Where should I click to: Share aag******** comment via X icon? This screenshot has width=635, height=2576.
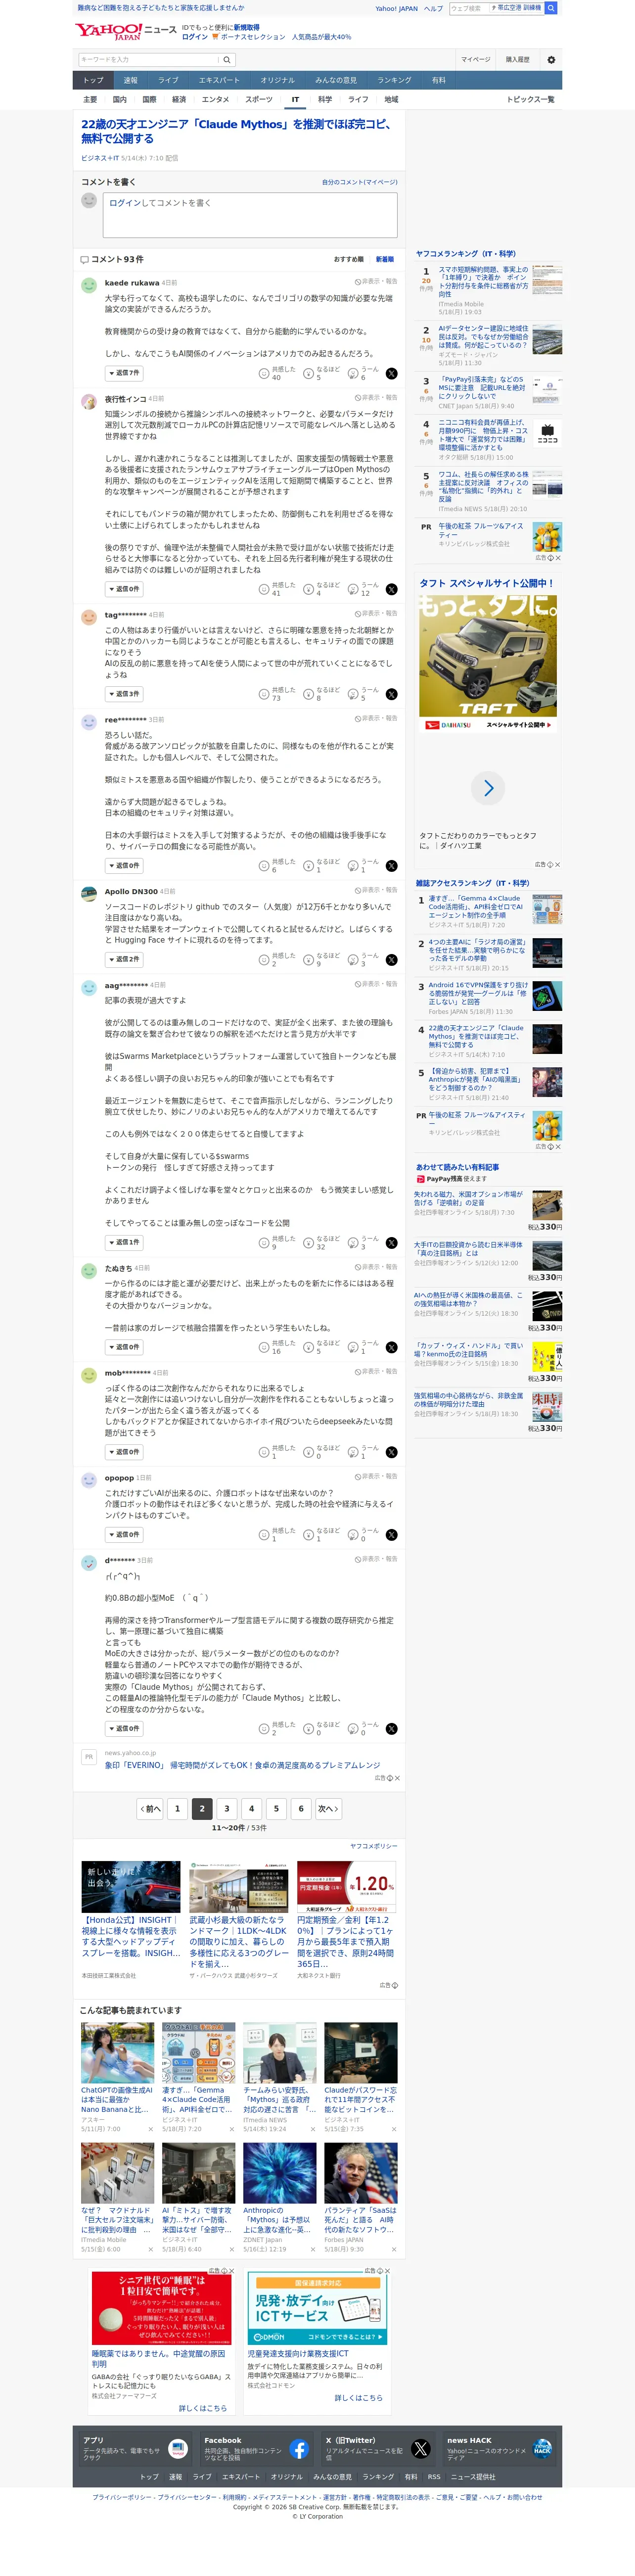pyautogui.click(x=391, y=1243)
